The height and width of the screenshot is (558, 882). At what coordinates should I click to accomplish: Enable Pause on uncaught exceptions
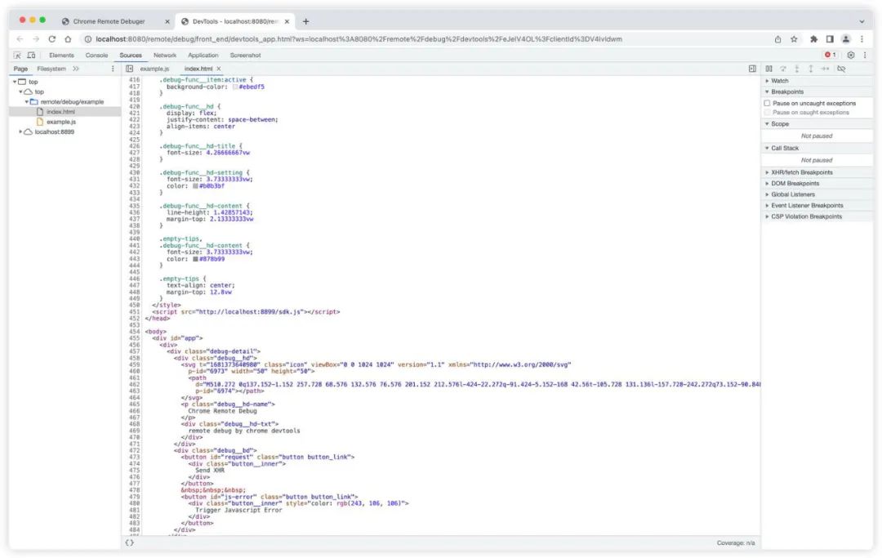768,103
